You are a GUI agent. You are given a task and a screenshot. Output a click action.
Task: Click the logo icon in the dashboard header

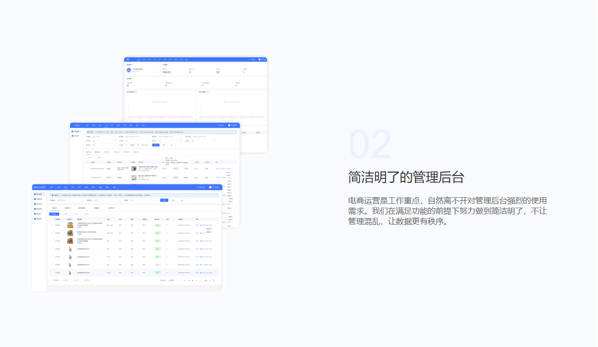coord(128,59)
